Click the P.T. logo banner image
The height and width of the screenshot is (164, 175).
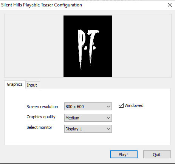(88, 46)
